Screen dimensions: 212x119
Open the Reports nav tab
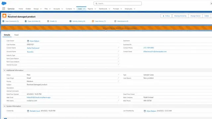tap(90, 9)
